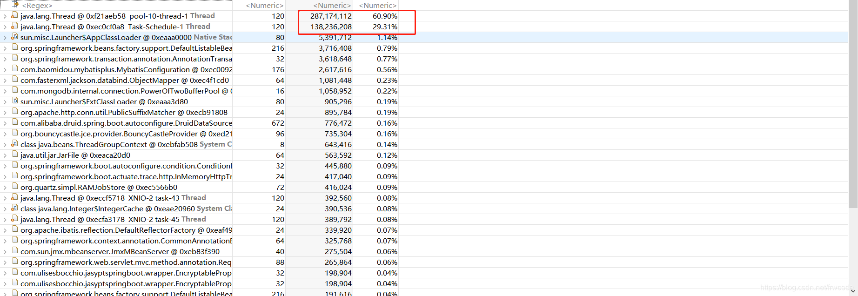Click the InMemoryHttpTr object icon

(x=15, y=176)
